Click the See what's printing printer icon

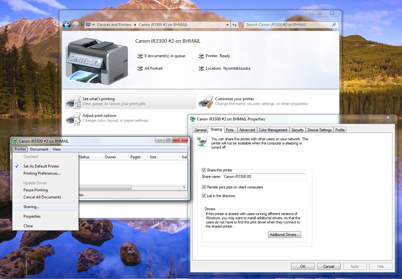pyautogui.click(x=73, y=101)
